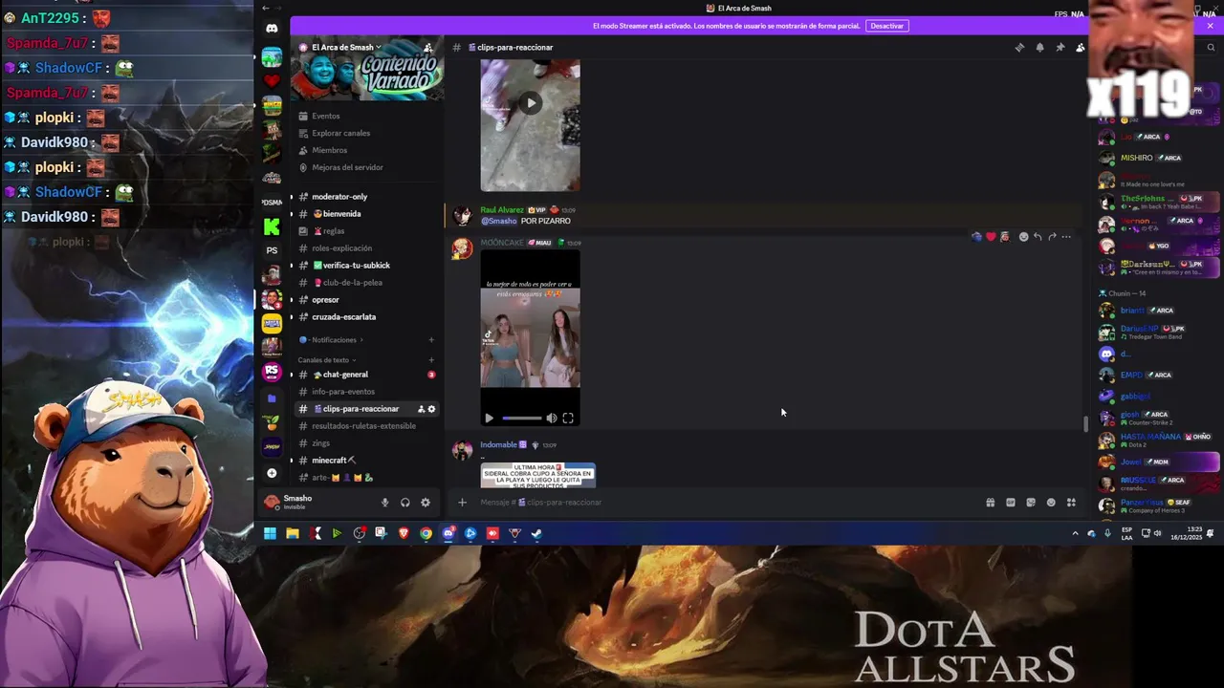Show hidden icons in system tray
The height and width of the screenshot is (688, 1224).
coord(1075,533)
